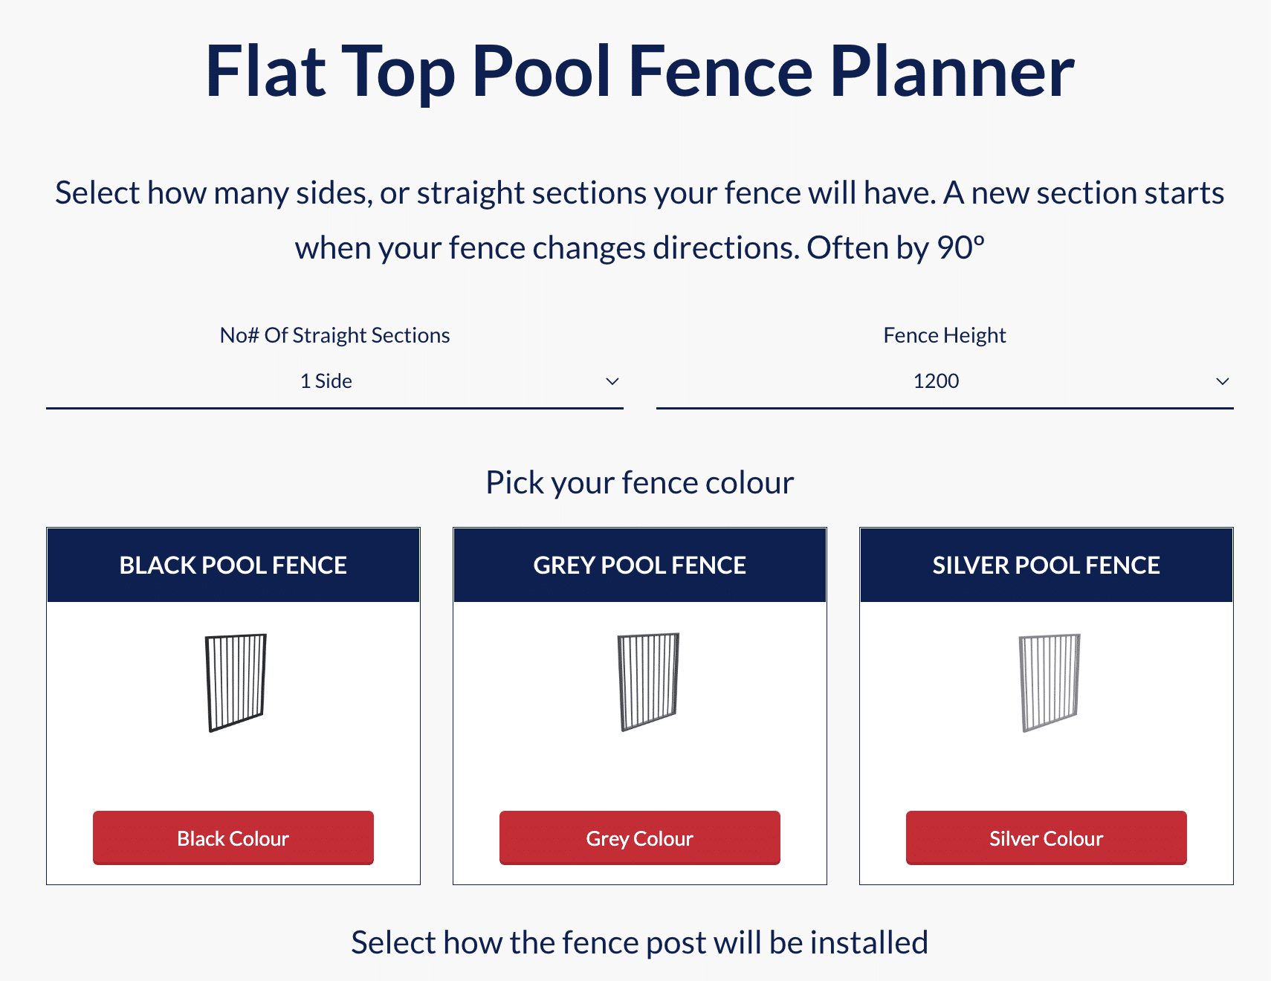
Task: Click the chevron beside 1200
Action: (1223, 381)
